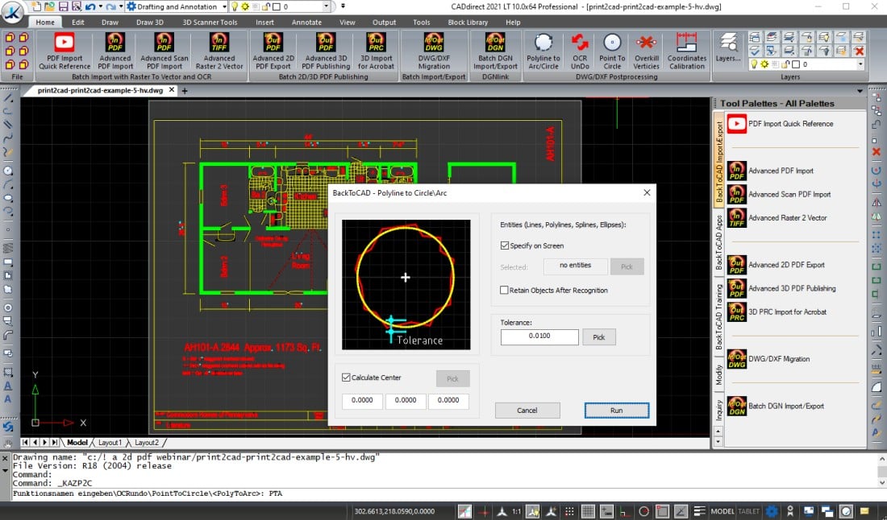Open Advanced Scan PDF Import ribbon tool
The image size is (887, 520).
coord(164,51)
